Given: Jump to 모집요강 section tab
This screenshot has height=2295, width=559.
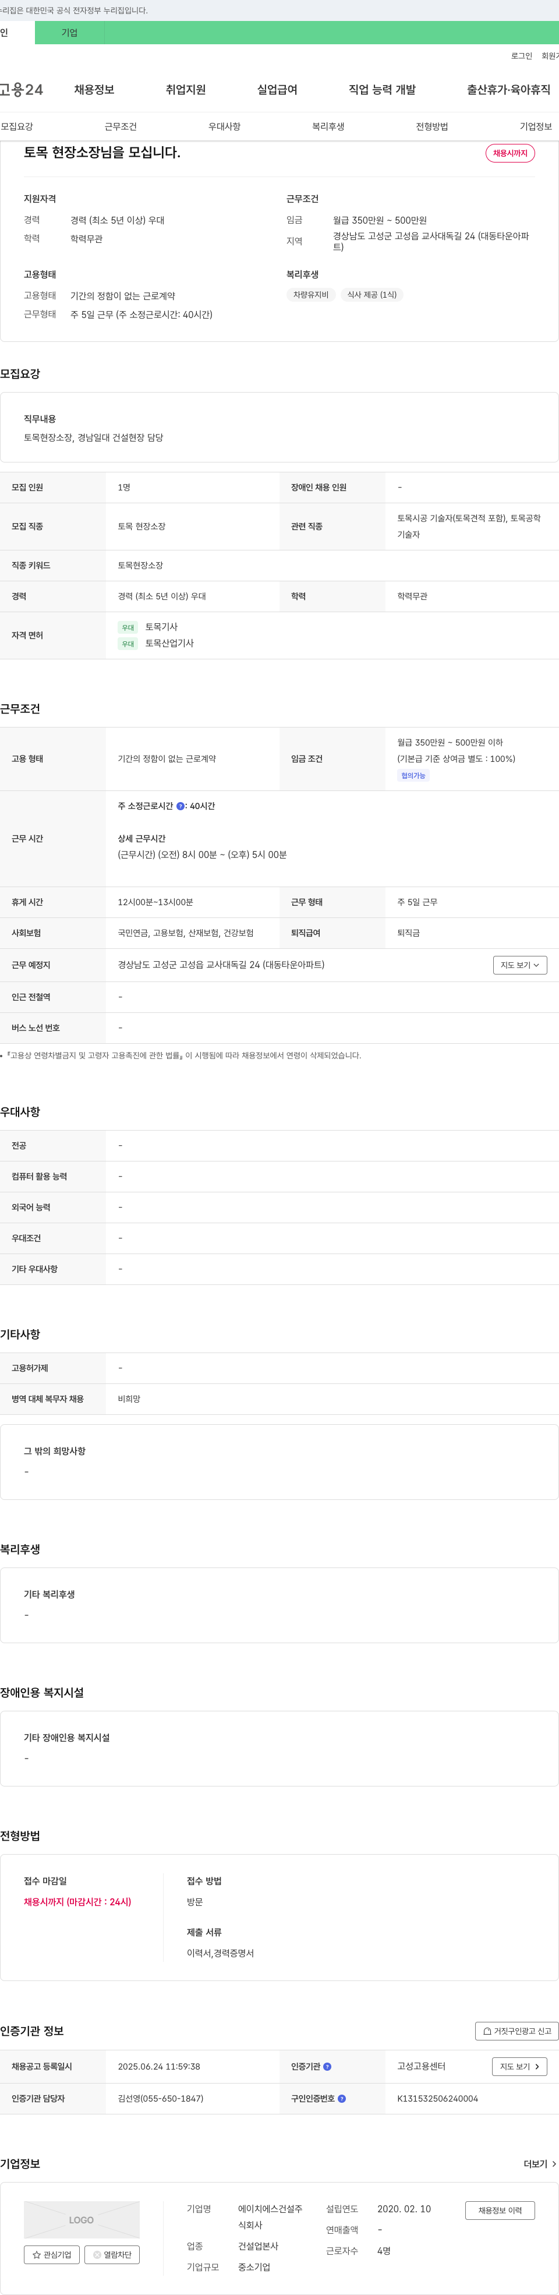Looking at the screenshot, I should pos(17,126).
